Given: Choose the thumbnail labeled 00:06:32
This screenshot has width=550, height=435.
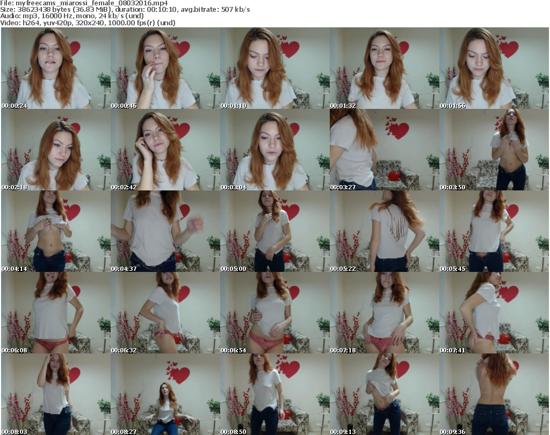Looking at the screenshot, I should (165, 313).
